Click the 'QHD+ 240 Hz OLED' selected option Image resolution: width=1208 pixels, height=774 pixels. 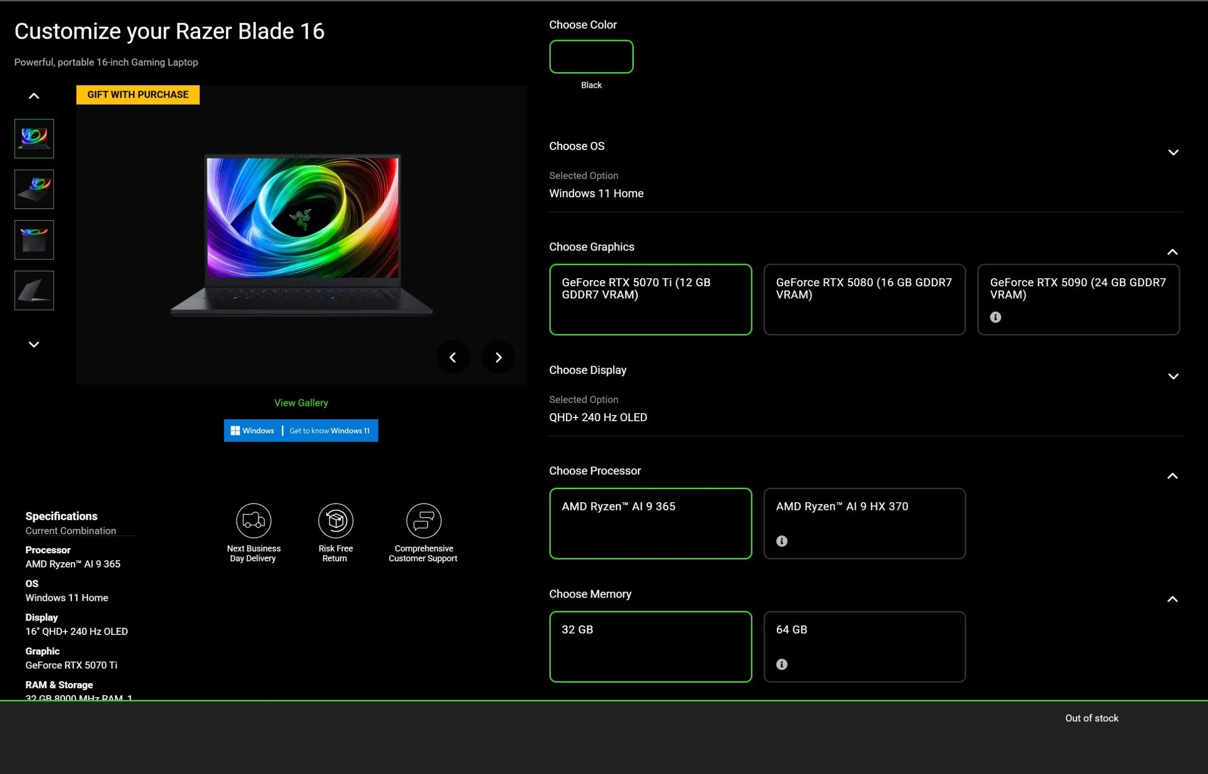click(598, 417)
